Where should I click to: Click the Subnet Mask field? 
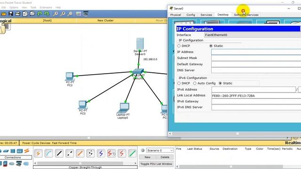[256, 58]
